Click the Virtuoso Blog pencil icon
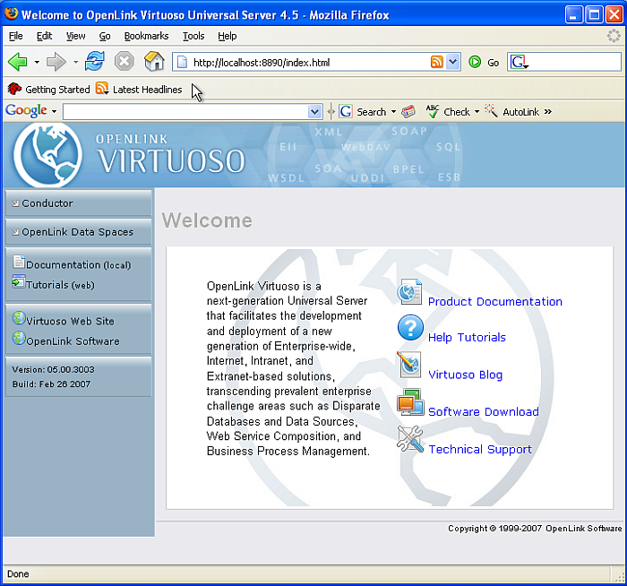This screenshot has height=586, width=627. point(408,365)
